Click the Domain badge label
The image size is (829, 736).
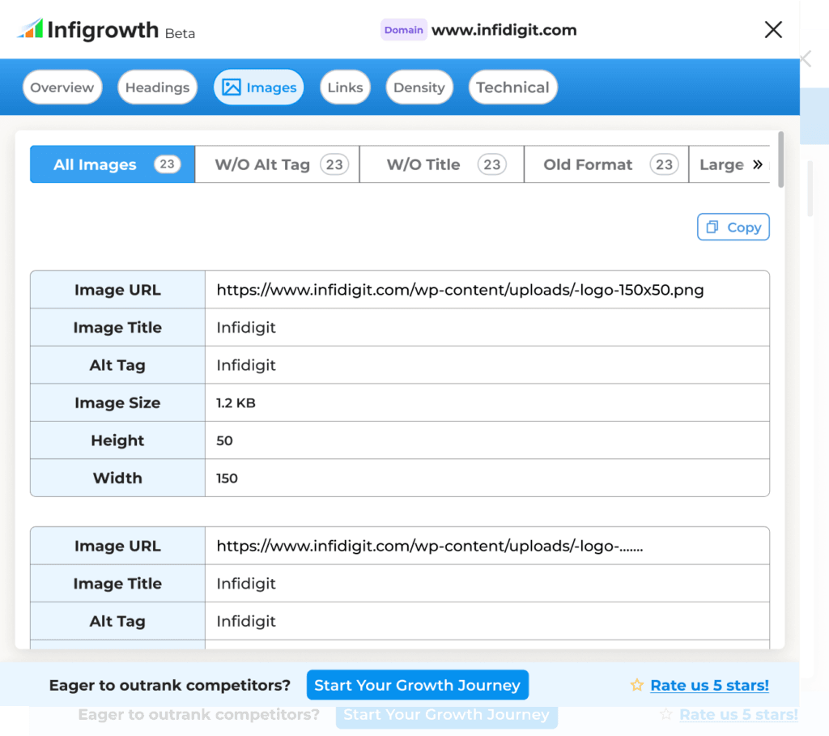pyautogui.click(x=403, y=30)
